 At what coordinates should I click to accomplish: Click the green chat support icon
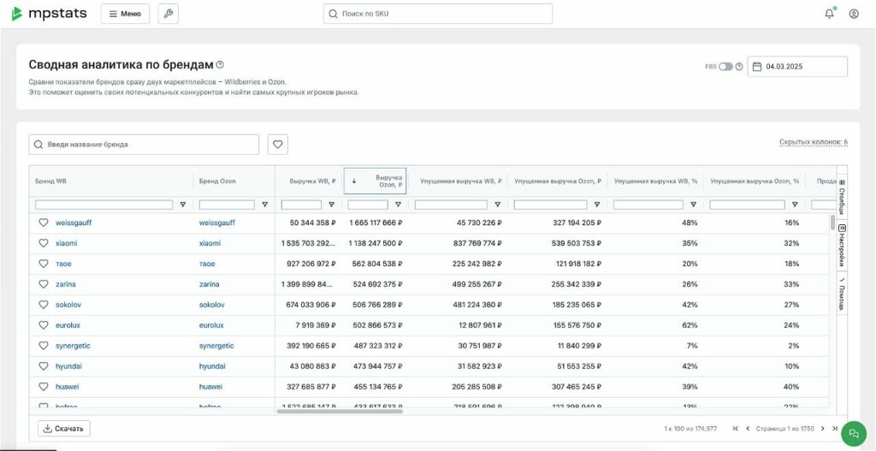[x=853, y=433]
